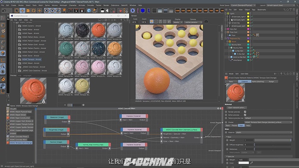Expand the Lights group in Object Manager
Image resolution: width=299 pixels, height=168 pixels.
[226, 14]
